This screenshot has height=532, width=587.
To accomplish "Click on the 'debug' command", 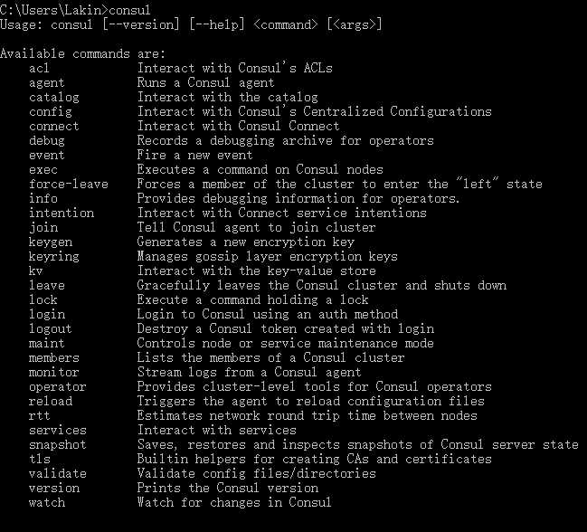I will point(47,141).
